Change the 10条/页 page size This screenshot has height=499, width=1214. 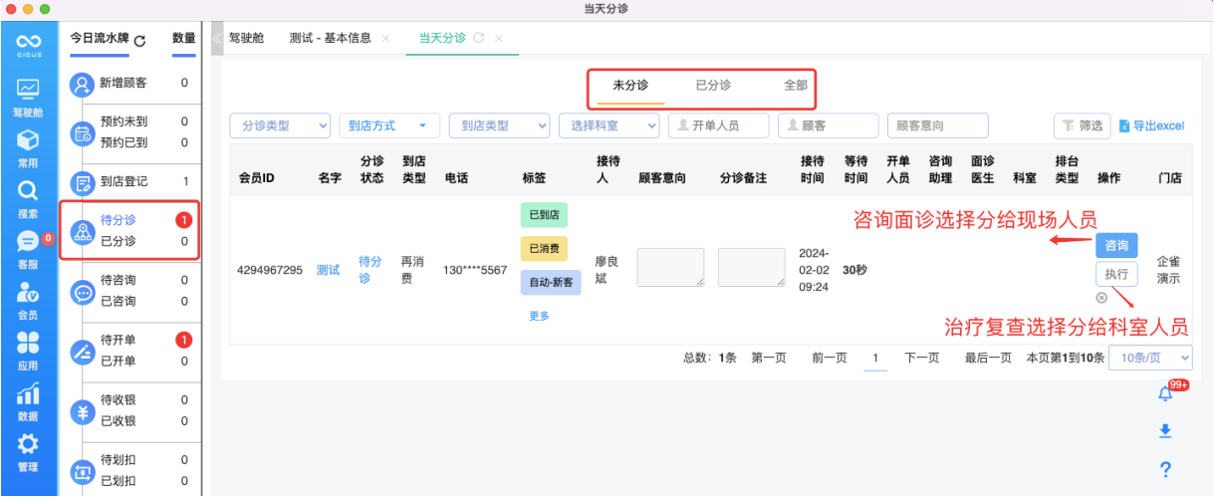click(1150, 358)
